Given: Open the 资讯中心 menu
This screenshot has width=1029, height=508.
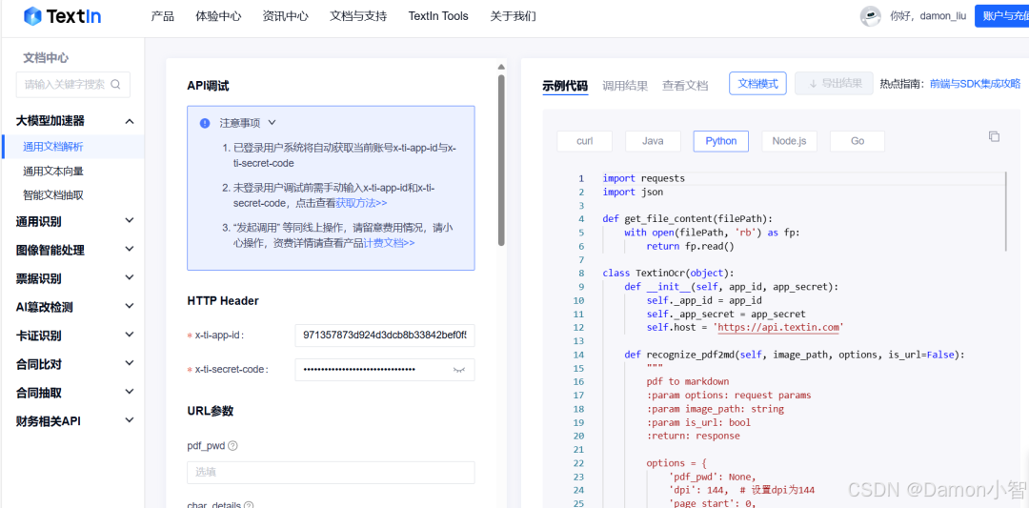Looking at the screenshot, I should pos(286,16).
